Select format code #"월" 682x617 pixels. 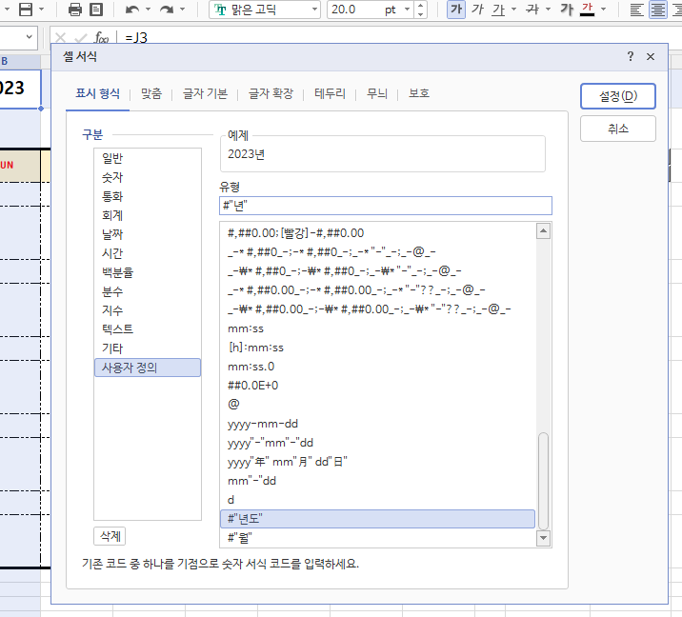pyautogui.click(x=377, y=538)
